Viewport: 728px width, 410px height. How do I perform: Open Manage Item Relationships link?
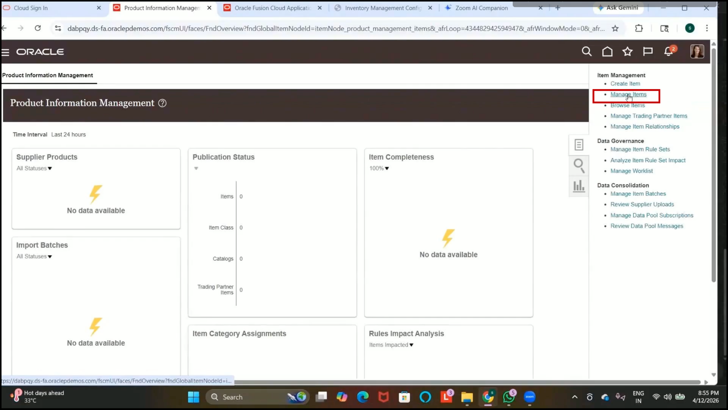pyautogui.click(x=645, y=126)
